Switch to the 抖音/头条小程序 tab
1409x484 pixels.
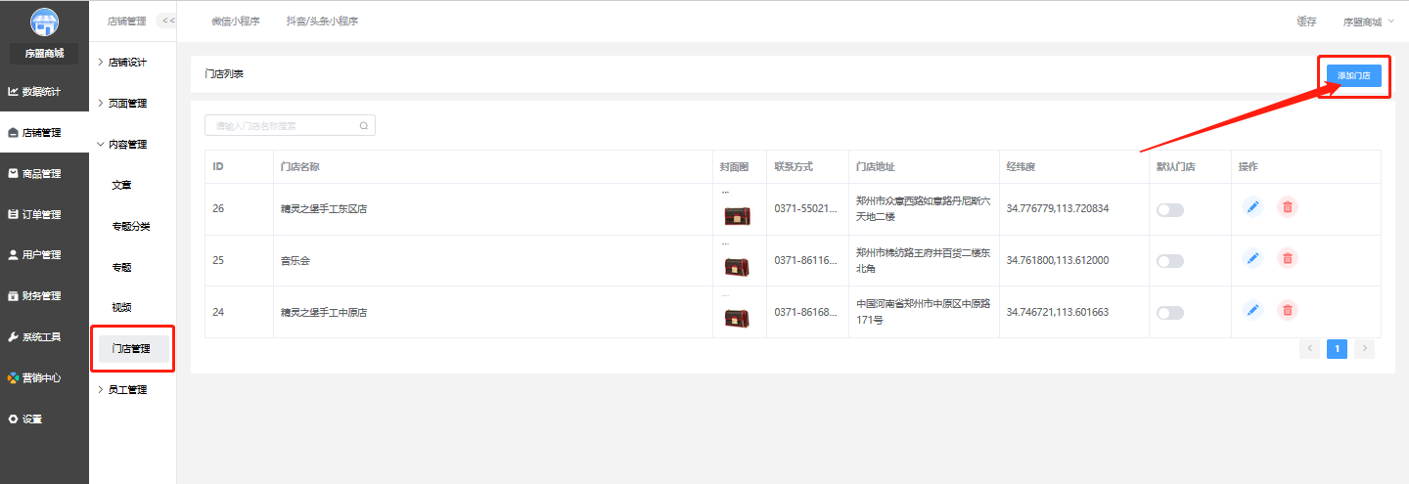click(322, 22)
